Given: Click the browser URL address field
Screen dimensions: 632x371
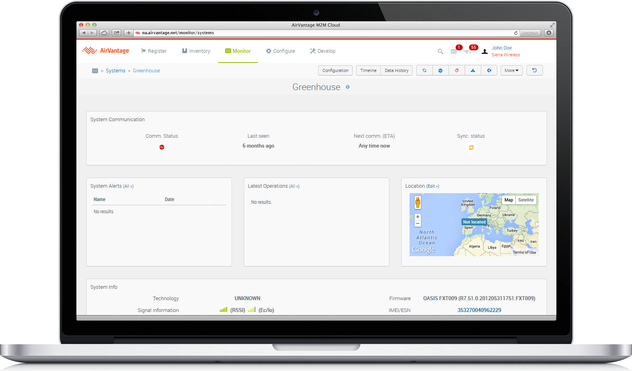Looking at the screenshot, I should click(323, 33).
